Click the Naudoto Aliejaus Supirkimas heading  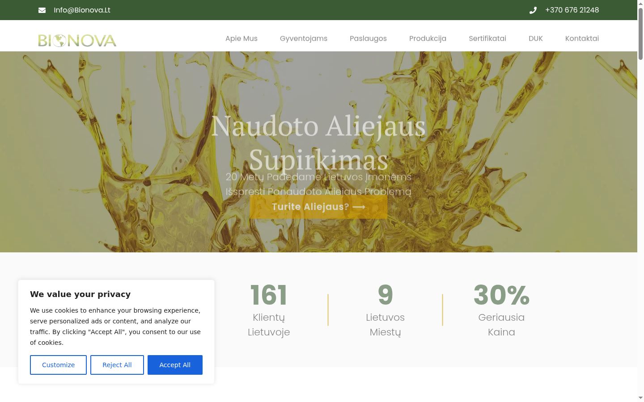318,142
